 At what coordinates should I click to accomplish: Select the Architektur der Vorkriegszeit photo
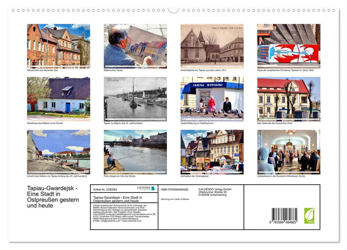click(x=212, y=152)
